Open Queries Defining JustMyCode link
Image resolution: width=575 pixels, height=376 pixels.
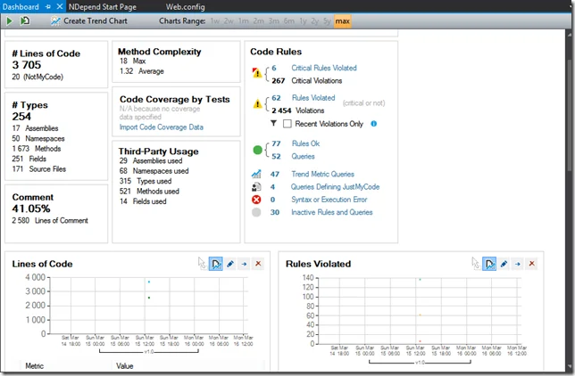tap(335, 187)
